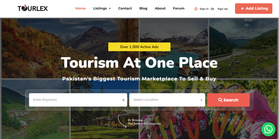The image size is (279, 139).
Task: Open the Forum page
Action: coord(179,8)
